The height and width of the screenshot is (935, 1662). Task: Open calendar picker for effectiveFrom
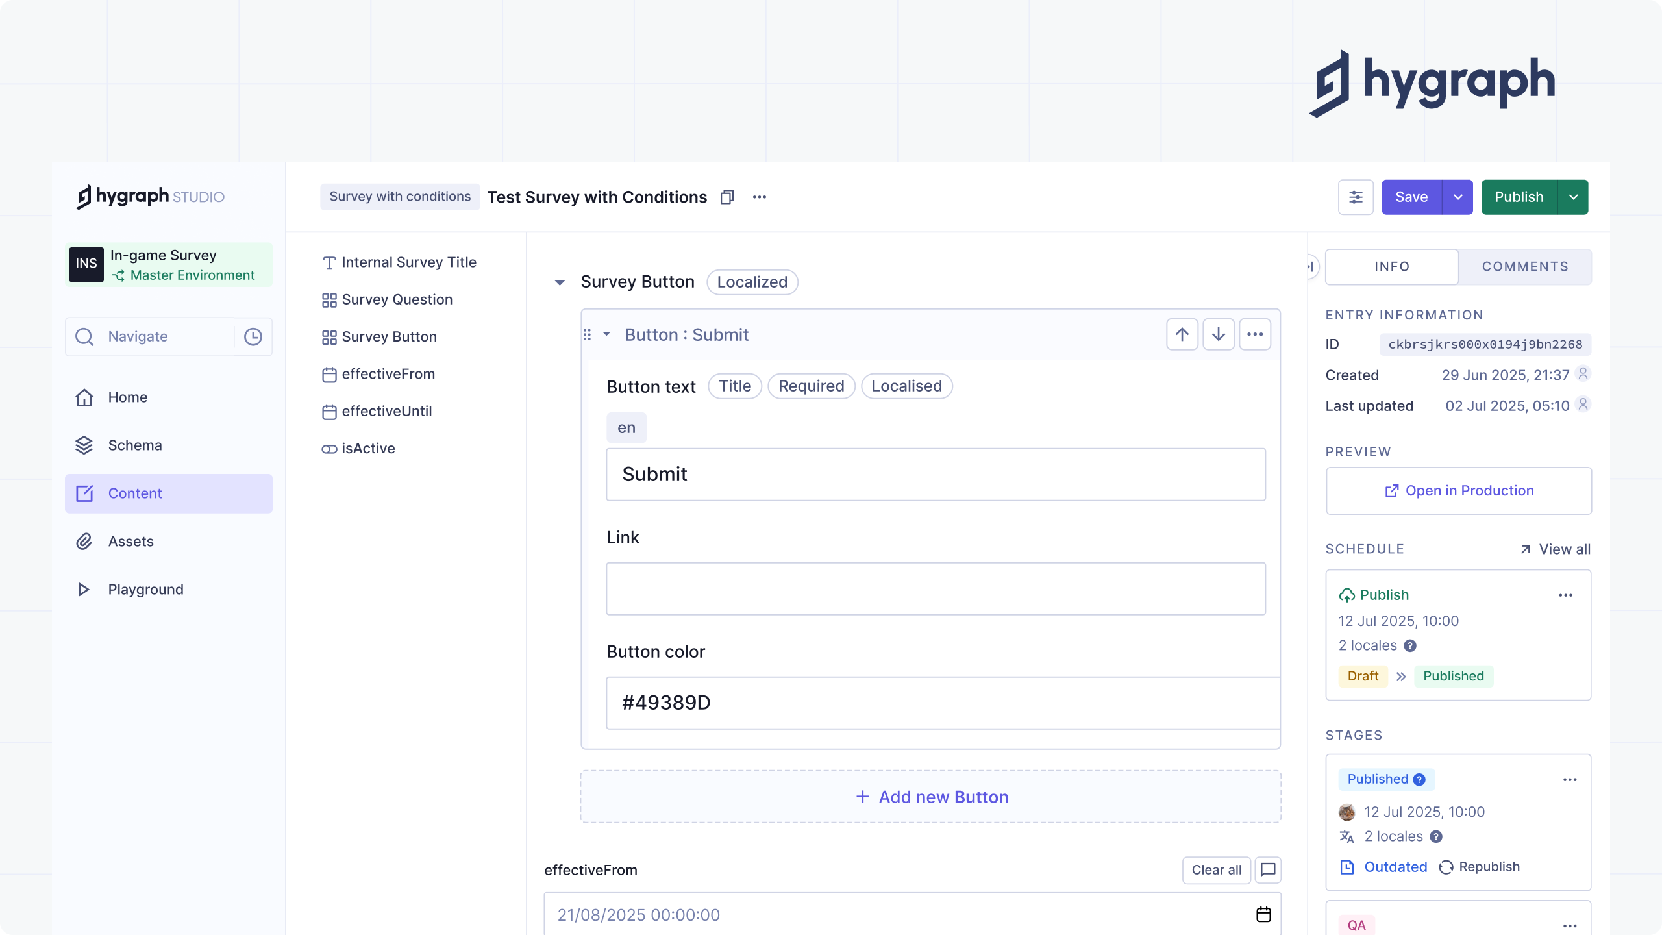click(1263, 914)
